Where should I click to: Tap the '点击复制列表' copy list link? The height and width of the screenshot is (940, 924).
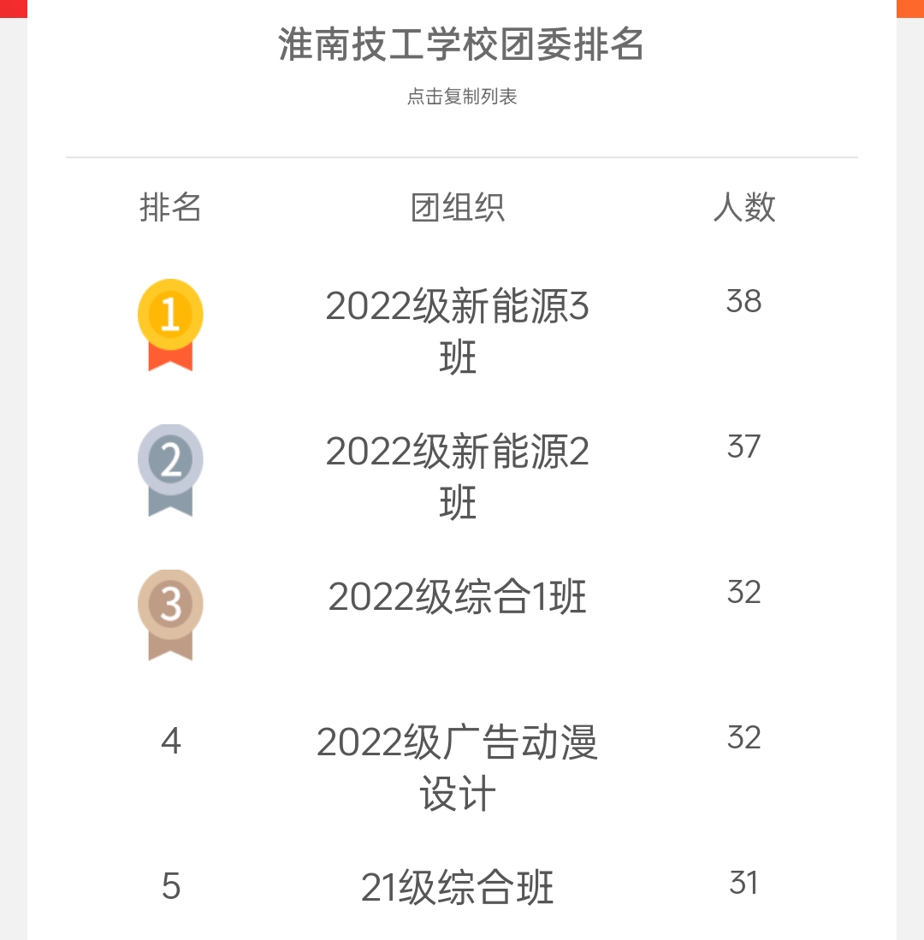click(x=462, y=97)
